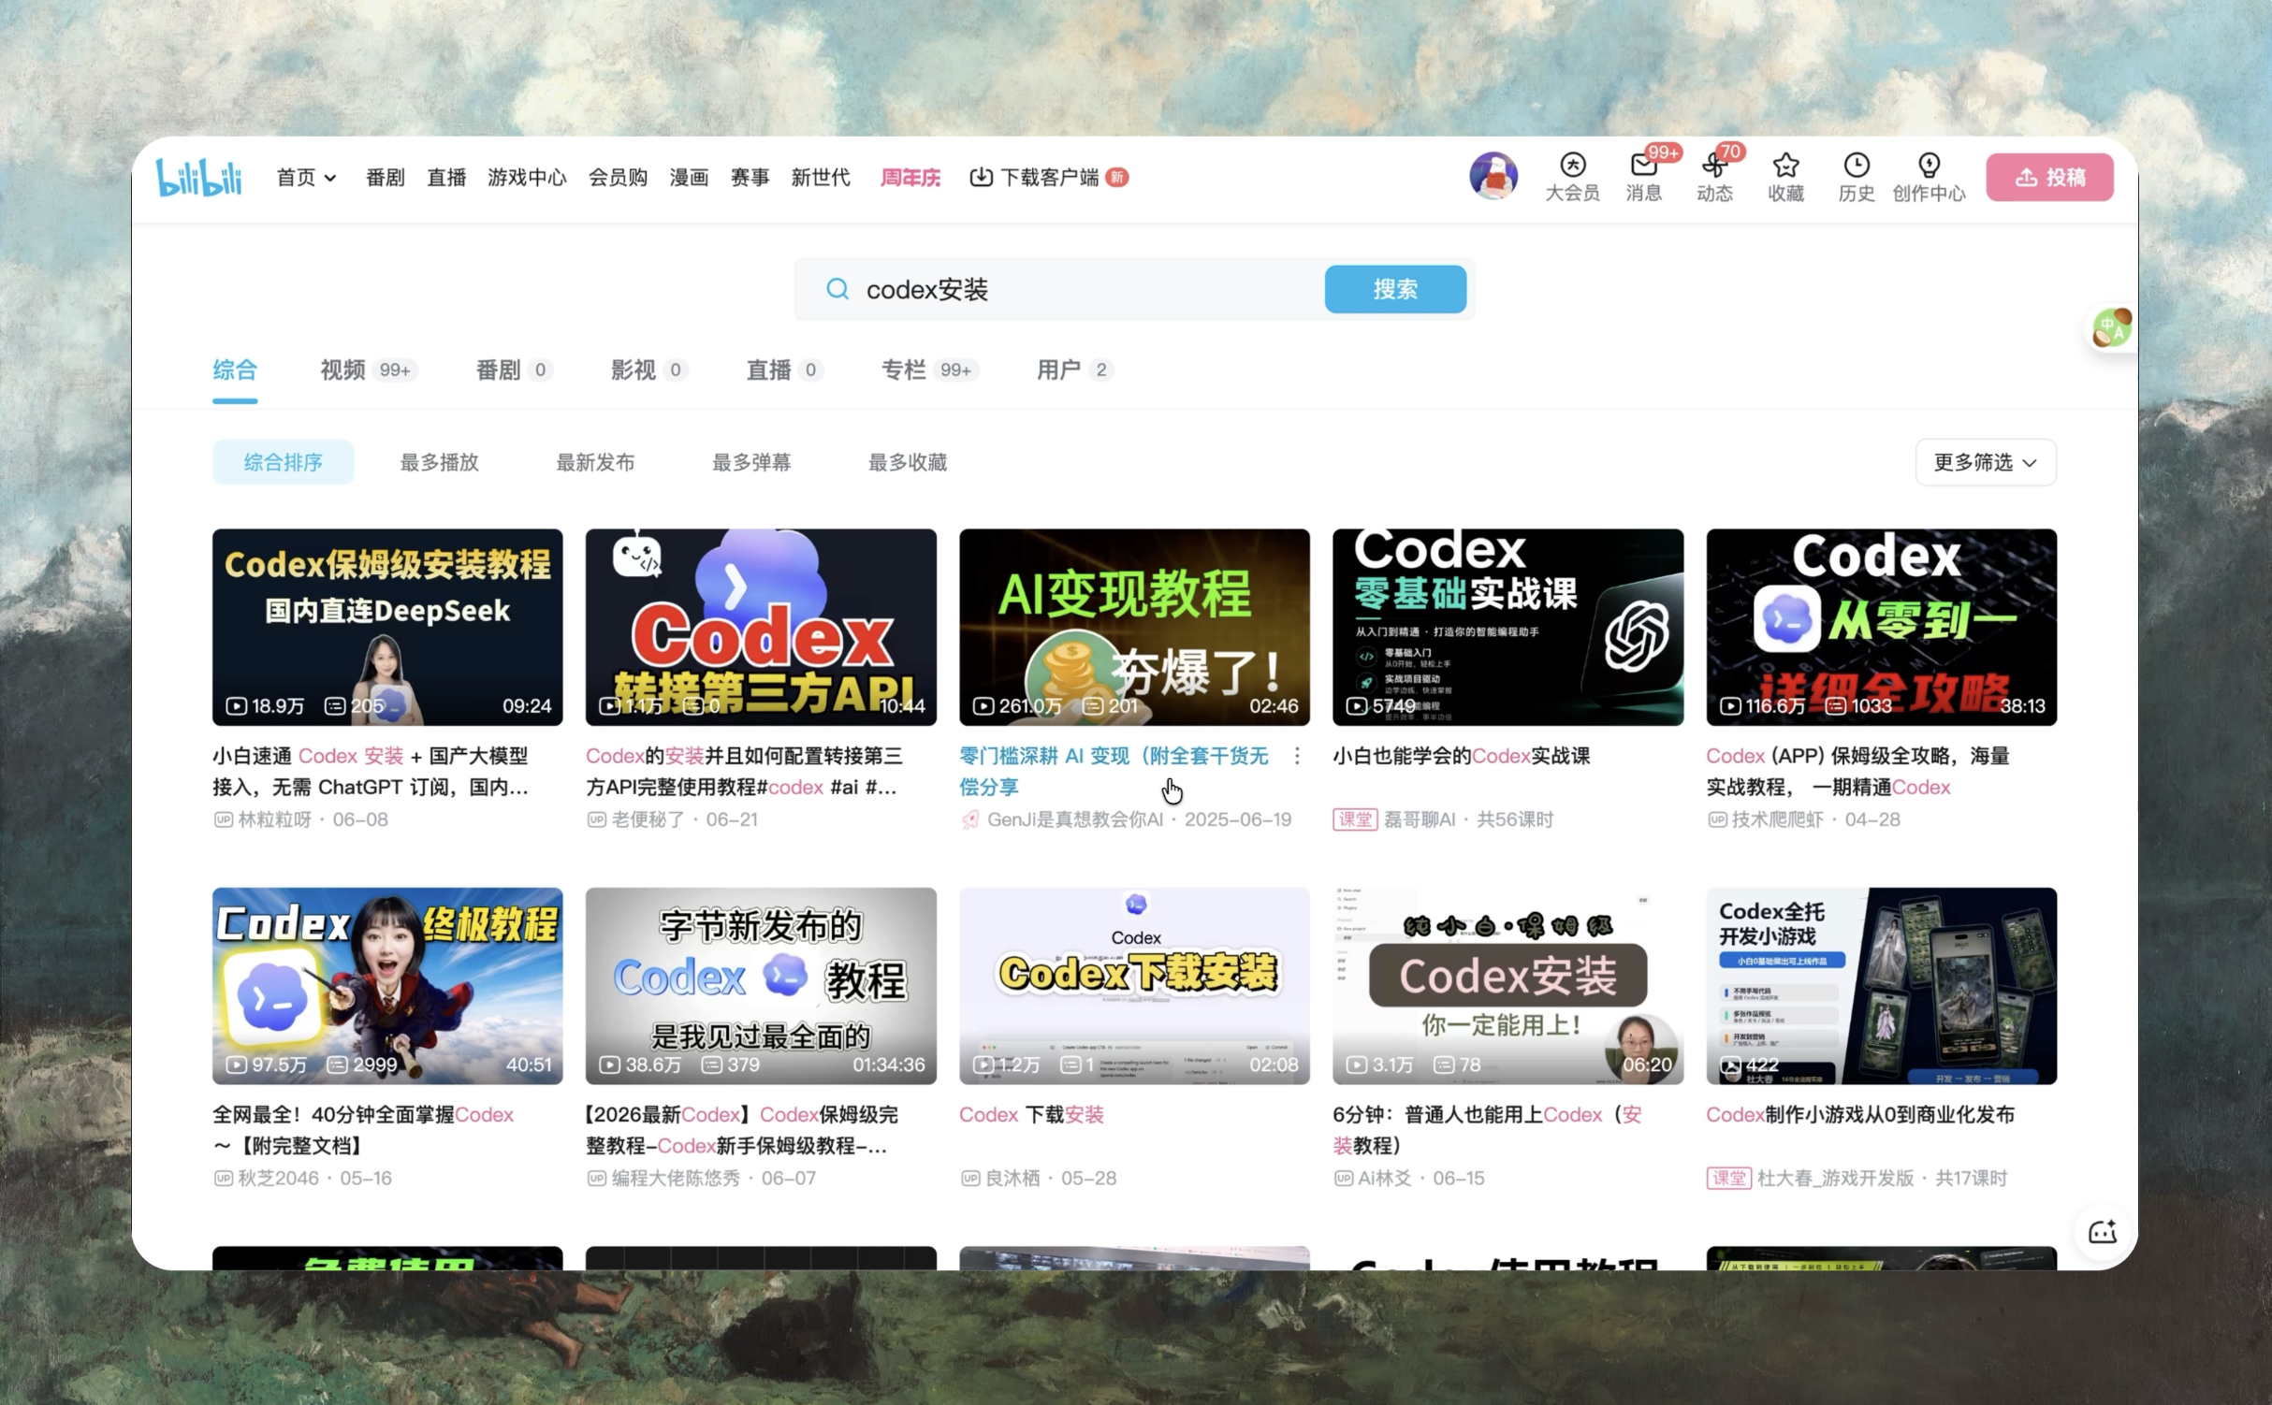Click the UP icon beside 林粒粒呀
Viewport: 2272px width, 1405px height.
223,819
